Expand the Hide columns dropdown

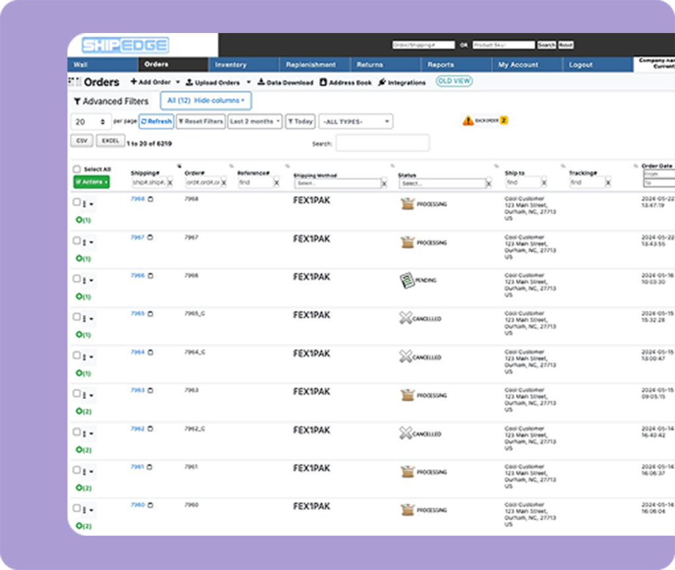pyautogui.click(x=220, y=101)
